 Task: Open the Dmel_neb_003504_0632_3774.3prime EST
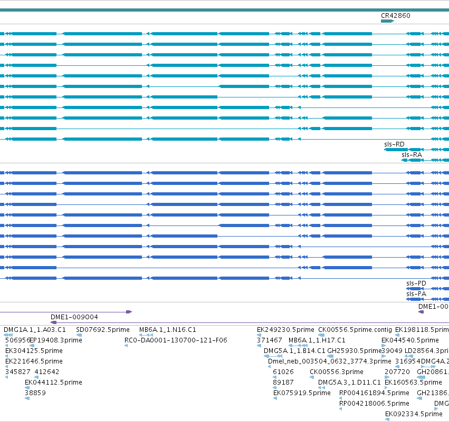(x=330, y=361)
